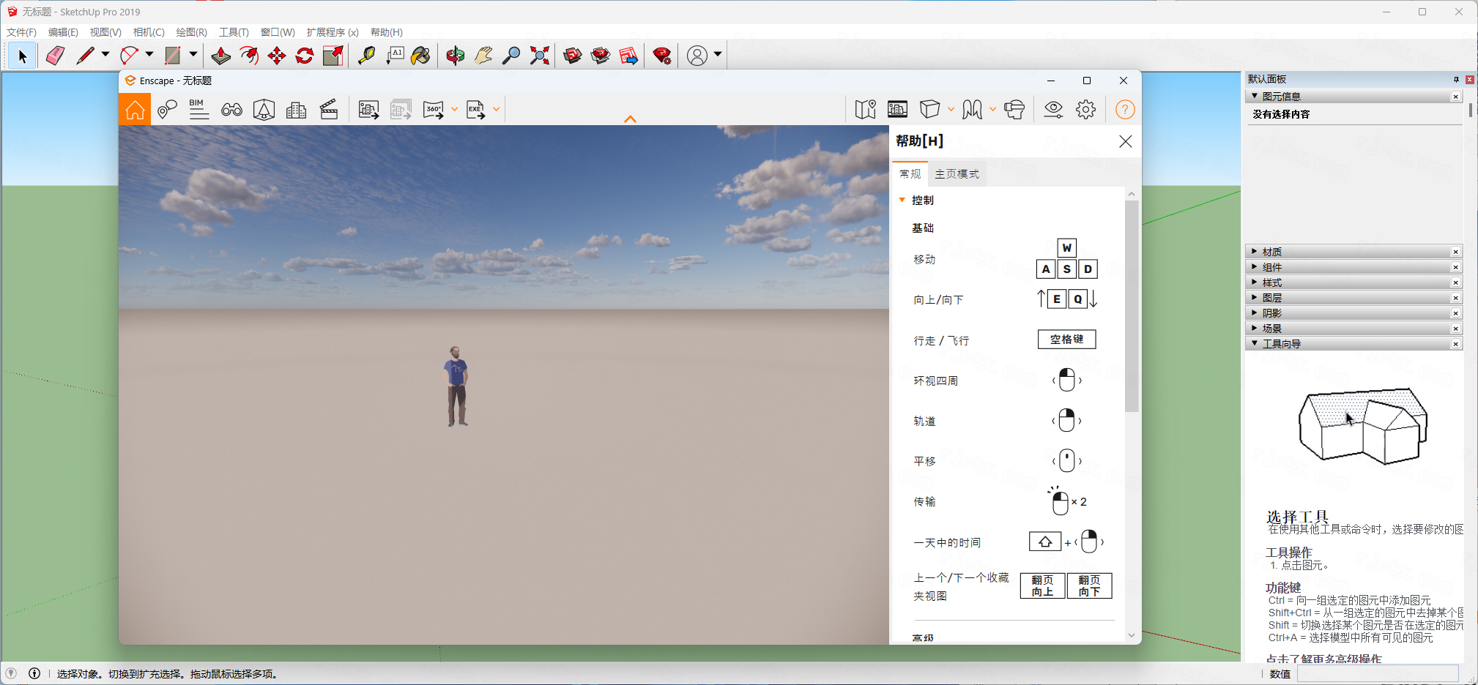This screenshot has height=685, width=1478.
Task: Open the Extension Manager ruby icon
Action: [662, 56]
